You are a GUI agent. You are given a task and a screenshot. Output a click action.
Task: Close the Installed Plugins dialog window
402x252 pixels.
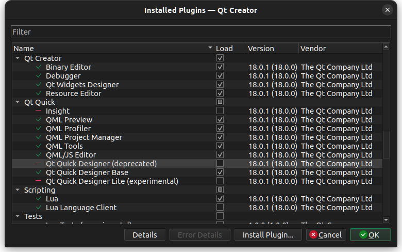[x=388, y=10]
